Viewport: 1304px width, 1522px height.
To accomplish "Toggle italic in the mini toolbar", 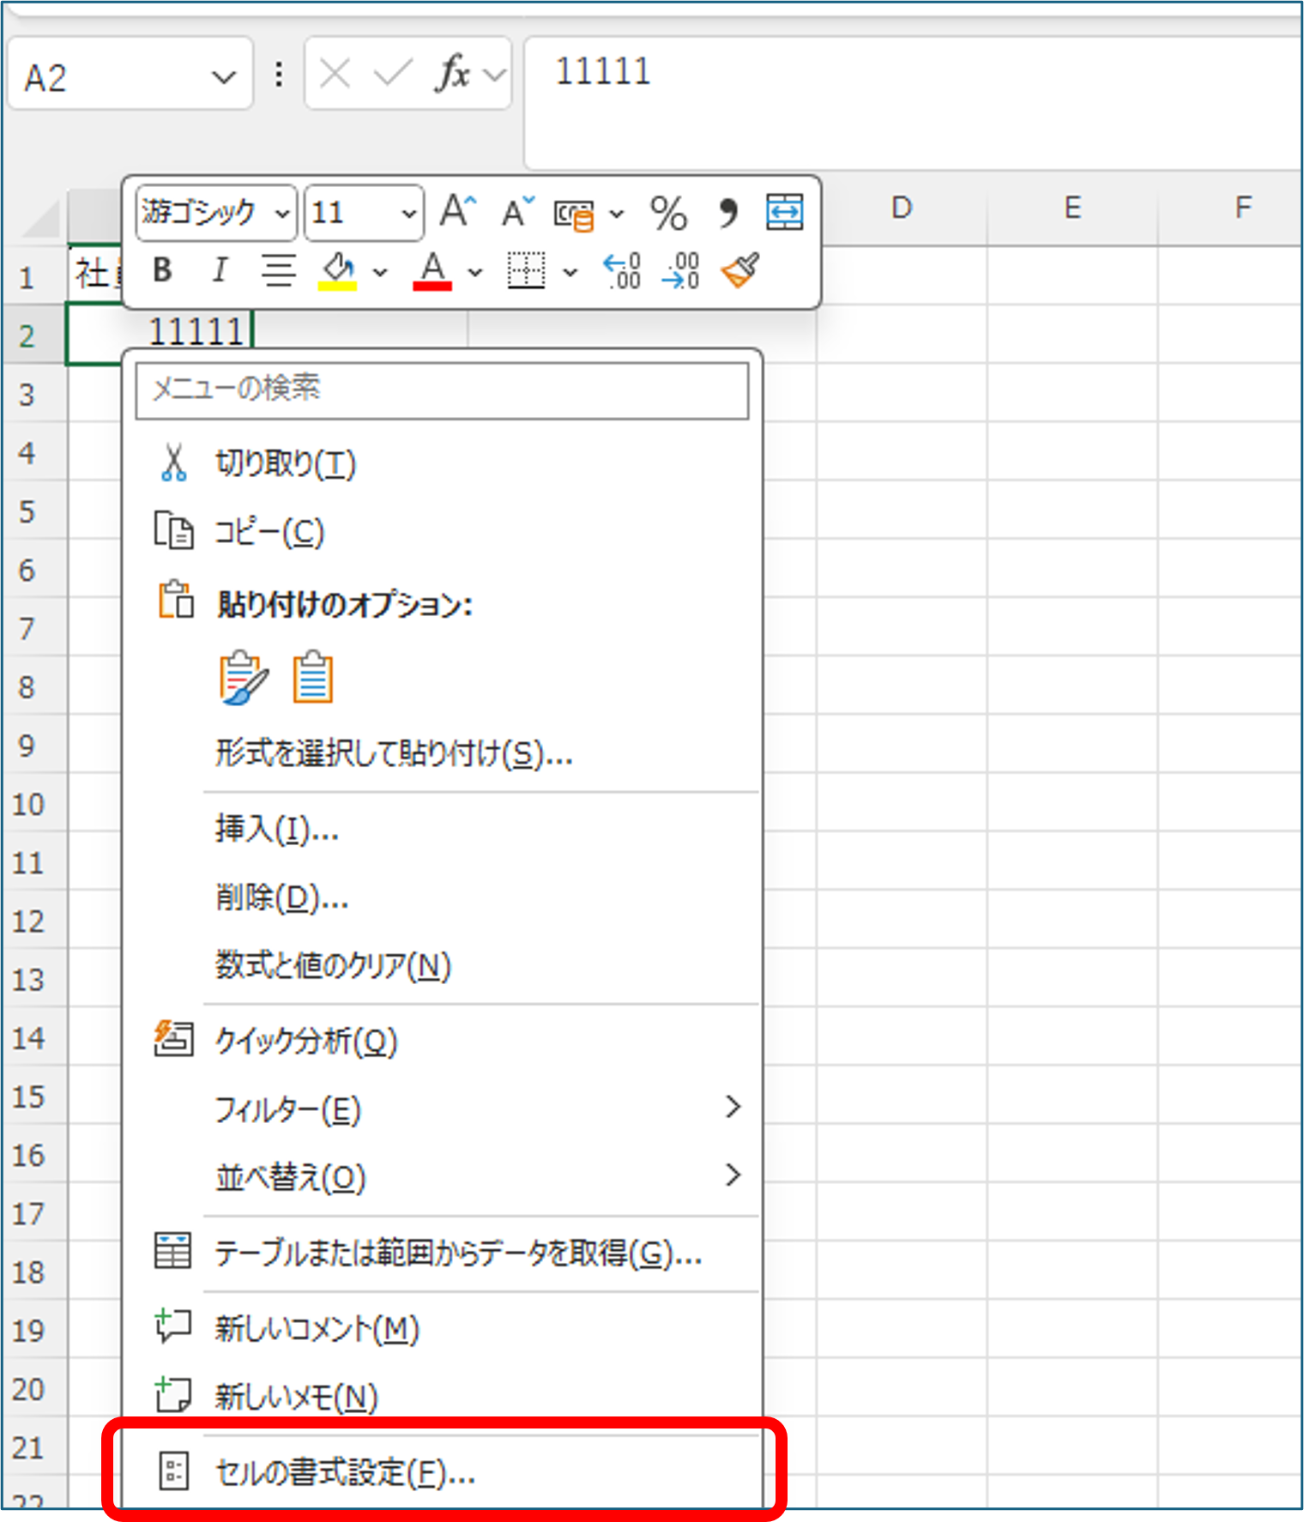I will [220, 270].
